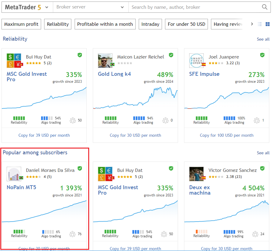Open the Broker server dropdown
The image size is (272, 251).
tap(91, 7)
